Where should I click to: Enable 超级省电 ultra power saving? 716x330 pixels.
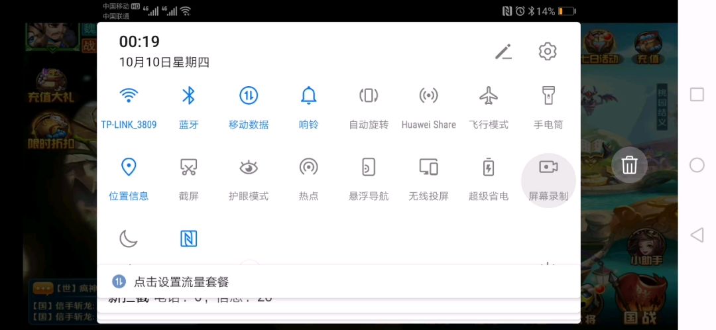(x=489, y=180)
